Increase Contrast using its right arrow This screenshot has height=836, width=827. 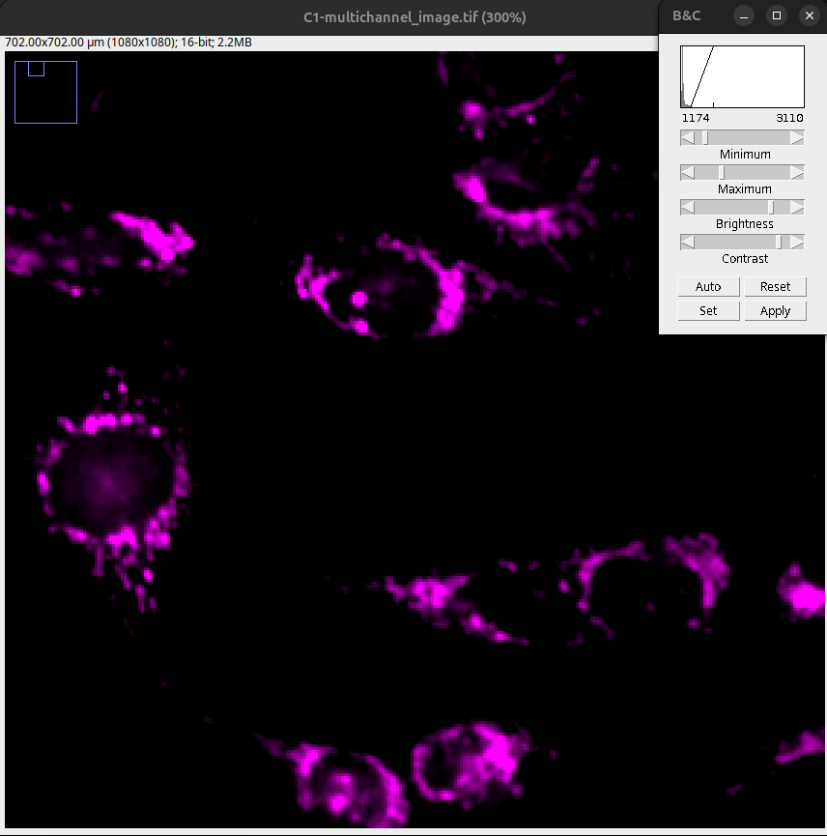point(797,243)
